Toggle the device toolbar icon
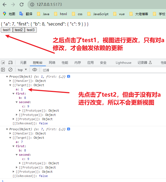Screen dimensions: 166x182 click(x=10, y=62)
